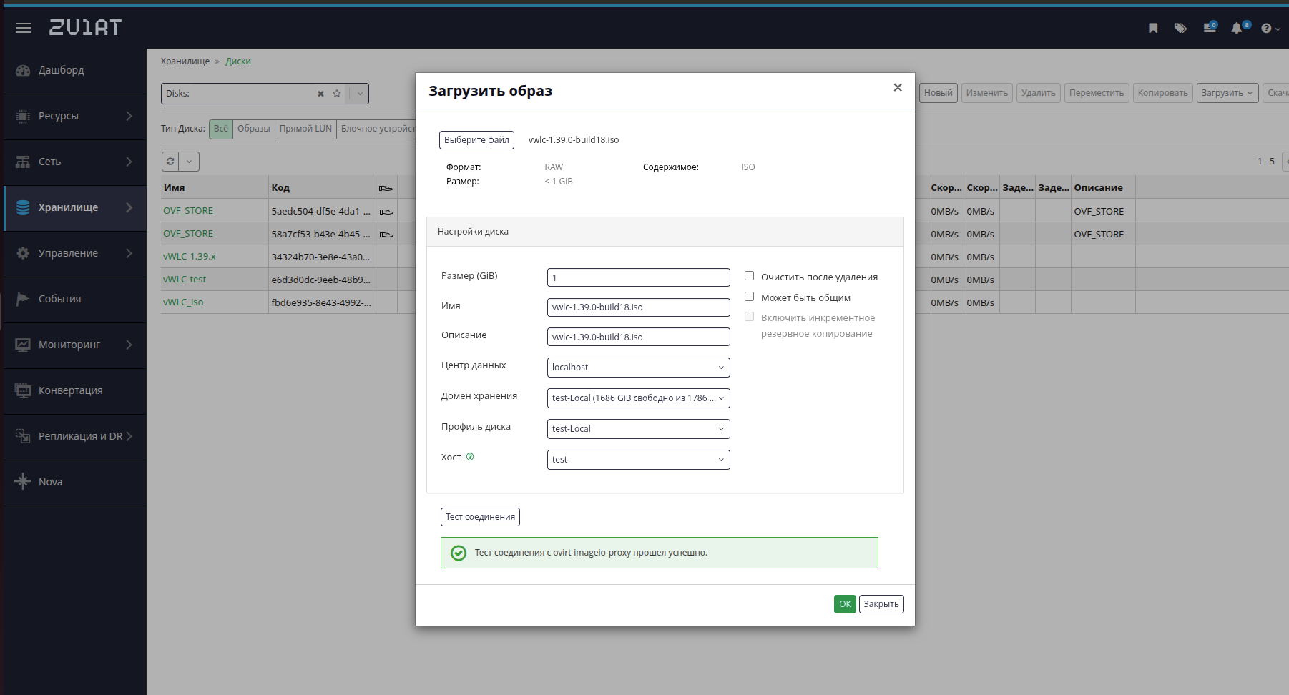Enable Может быть общим checkbox
The width and height of the screenshot is (1289, 695).
749,297
